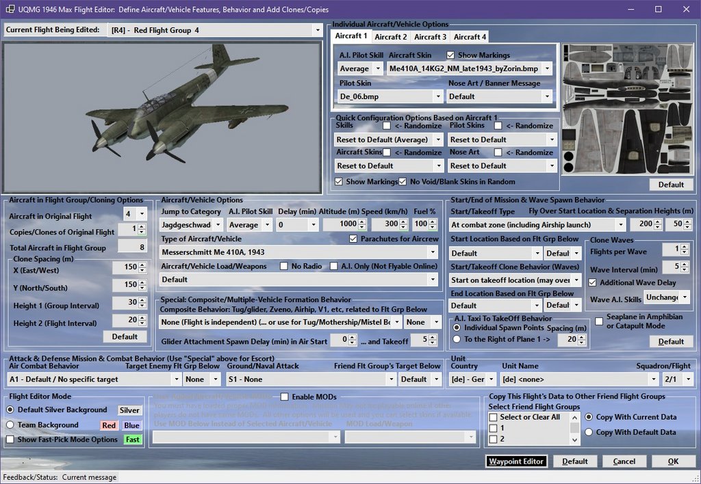Click the application icon in the title bar

coord(10,10)
